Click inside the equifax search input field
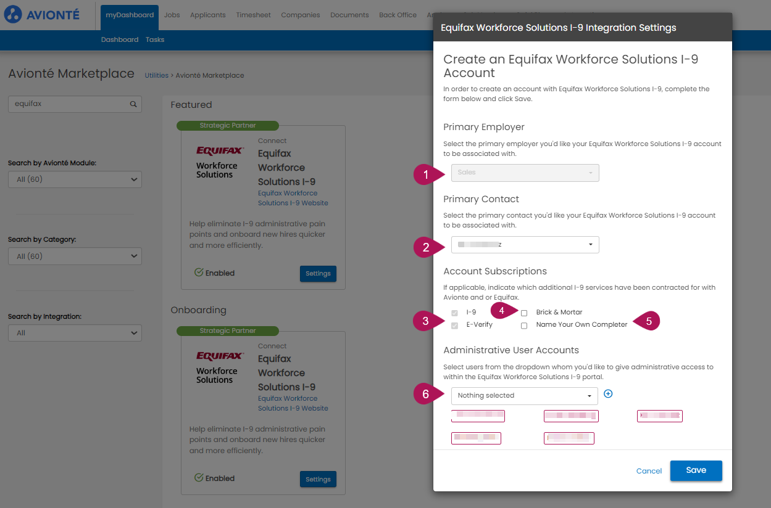 tap(68, 104)
